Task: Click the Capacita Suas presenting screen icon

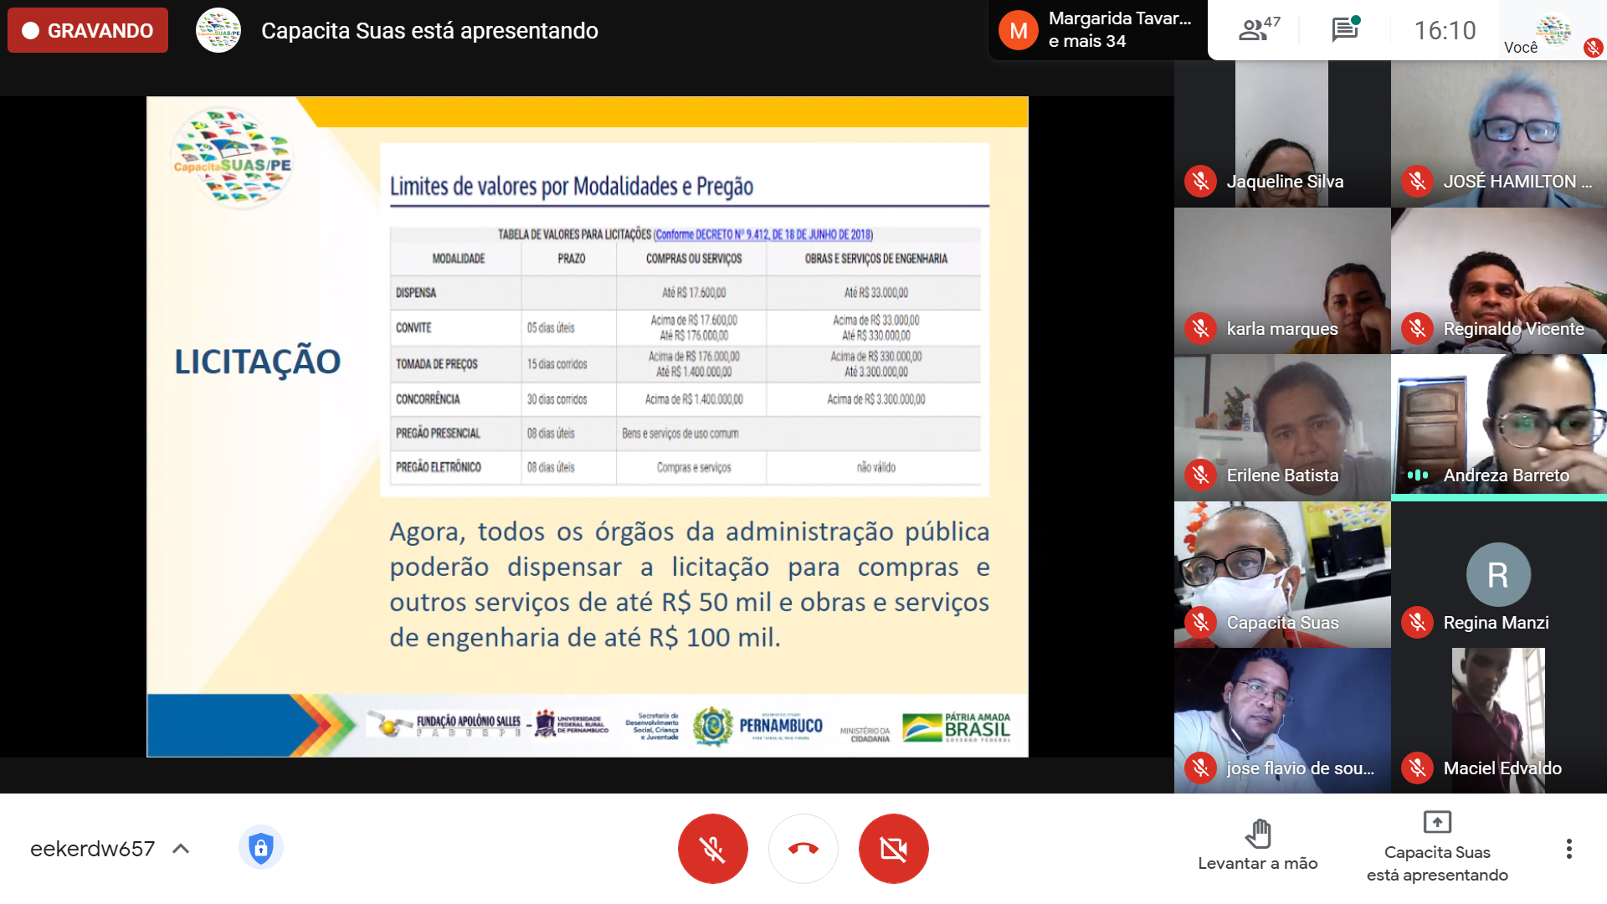Action: (1436, 823)
